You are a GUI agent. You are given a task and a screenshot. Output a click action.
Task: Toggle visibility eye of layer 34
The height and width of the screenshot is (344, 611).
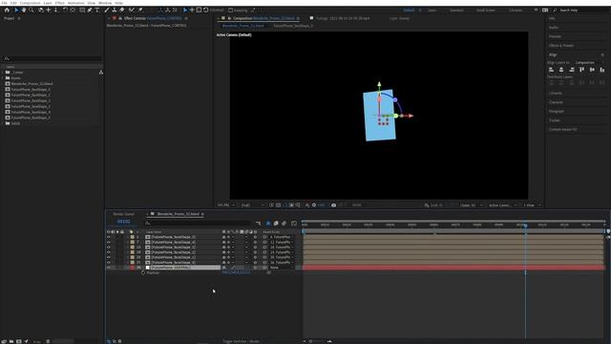[109, 268]
